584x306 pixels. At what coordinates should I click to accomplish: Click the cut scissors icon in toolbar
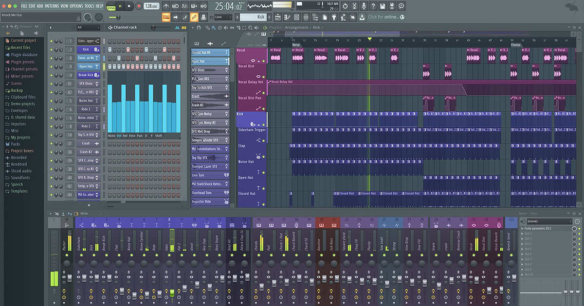pyautogui.click(x=354, y=6)
